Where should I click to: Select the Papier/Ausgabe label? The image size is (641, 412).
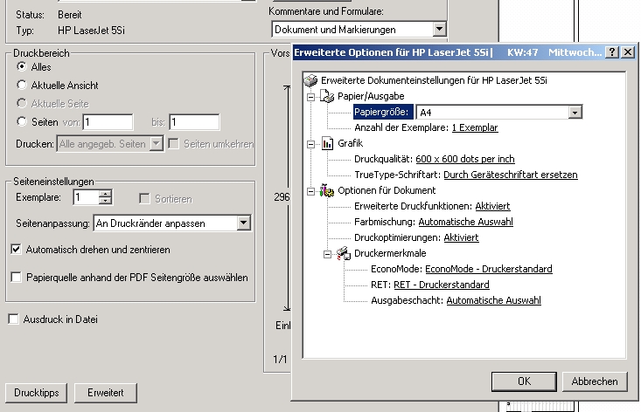tap(371, 96)
